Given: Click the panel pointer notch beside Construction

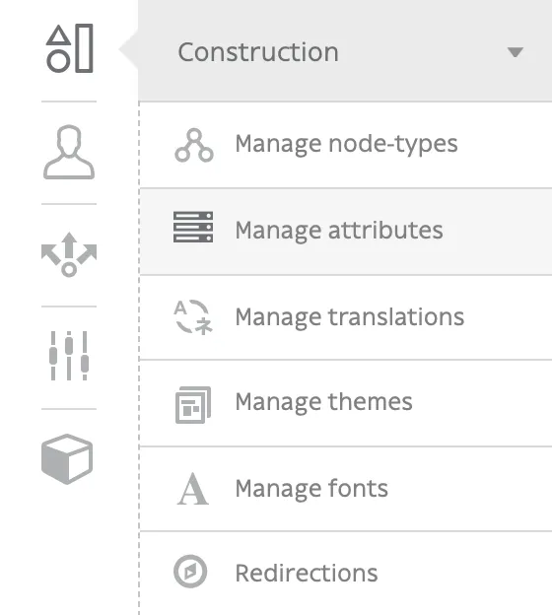Looking at the screenshot, I should pyautogui.click(x=129, y=50).
